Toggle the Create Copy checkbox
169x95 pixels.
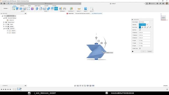click(x=140, y=48)
